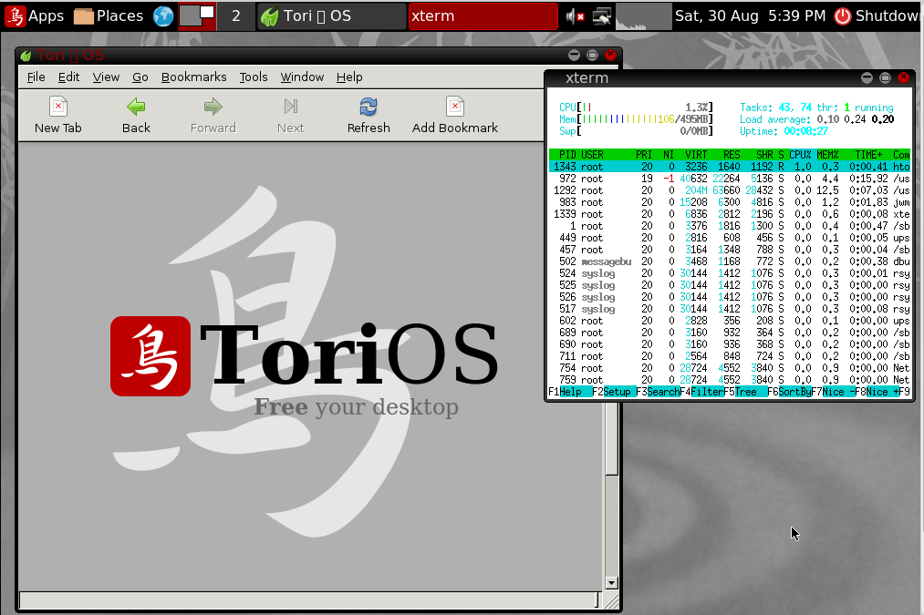924x615 pixels.
Task: Click the PID column header in htop
Action: pos(567,155)
